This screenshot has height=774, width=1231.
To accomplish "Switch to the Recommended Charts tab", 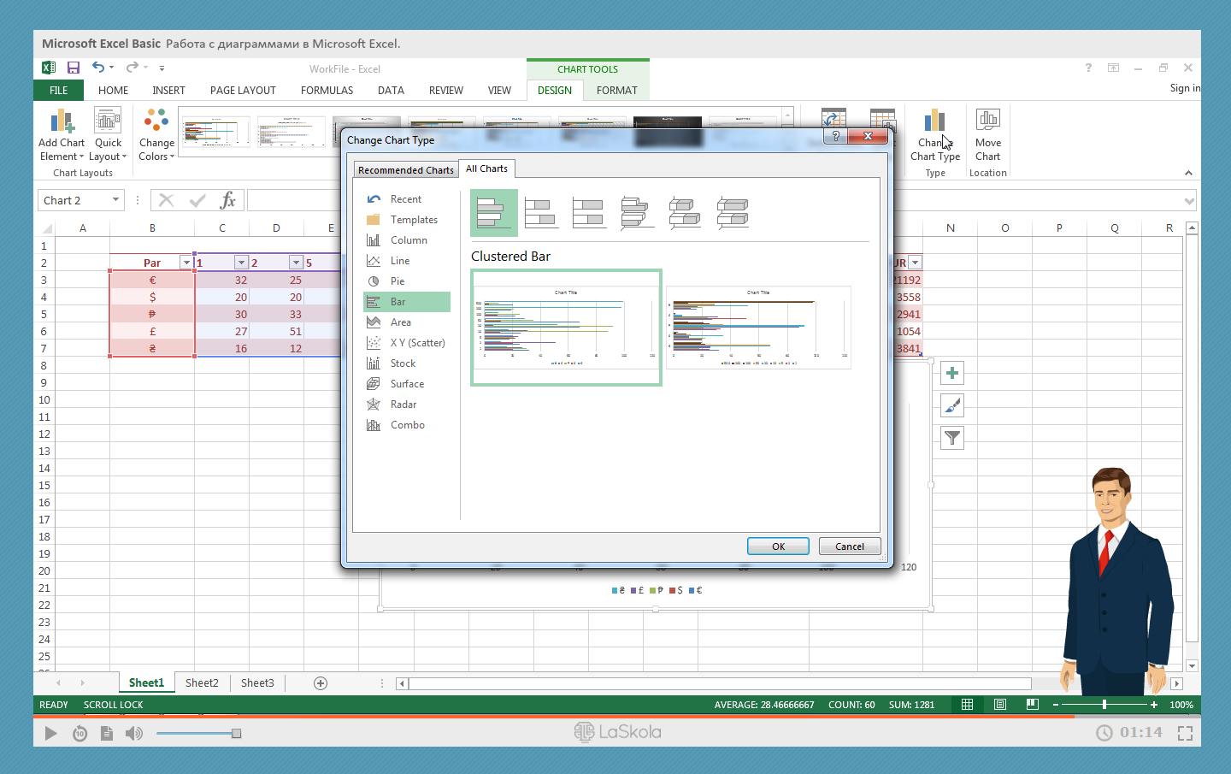I will tap(405, 170).
